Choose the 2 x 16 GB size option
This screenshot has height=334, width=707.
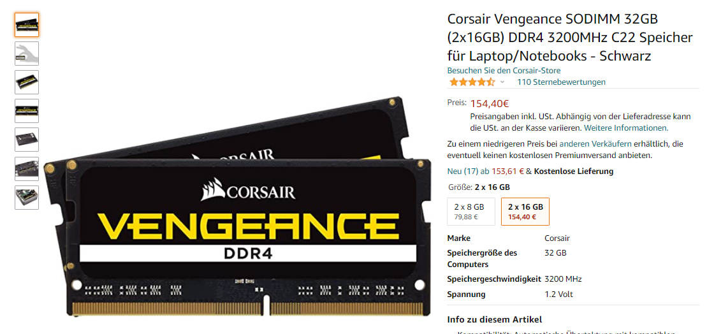click(x=525, y=212)
